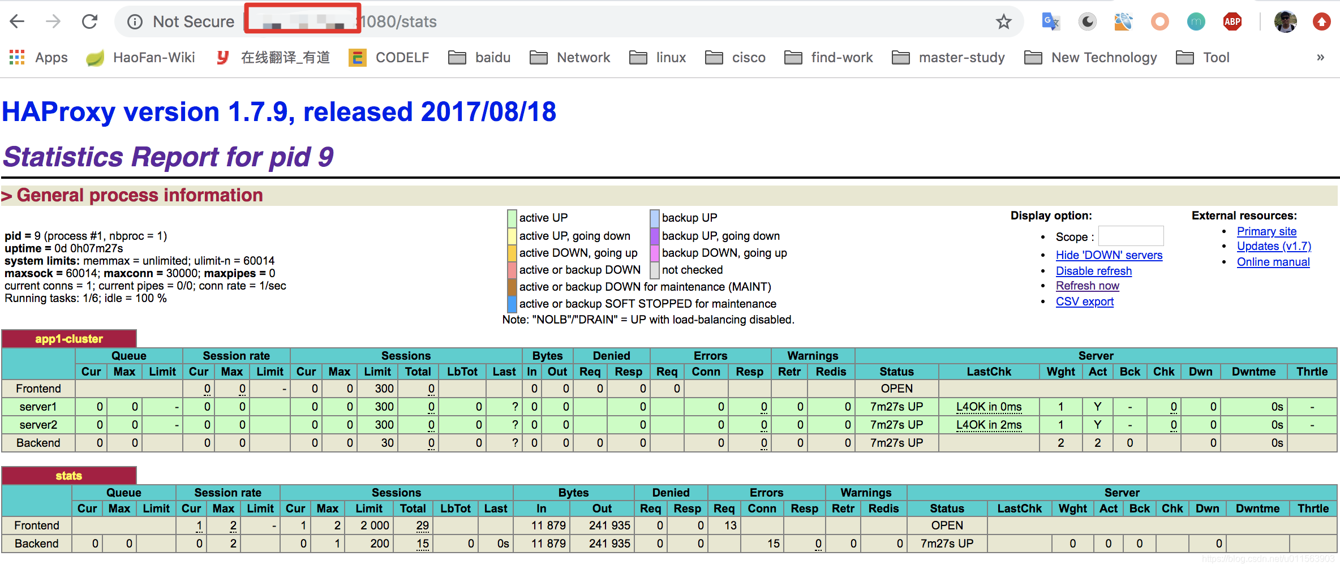Click stats Frontend session rate max 2
The width and height of the screenshot is (1340, 569).
(233, 525)
